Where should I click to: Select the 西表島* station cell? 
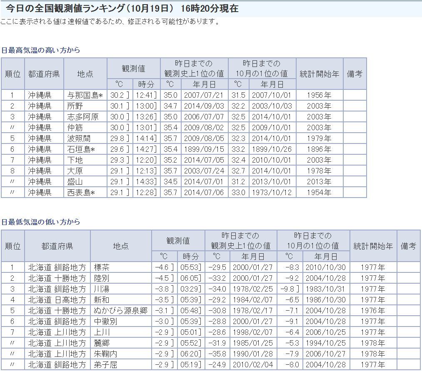[x=85, y=192]
